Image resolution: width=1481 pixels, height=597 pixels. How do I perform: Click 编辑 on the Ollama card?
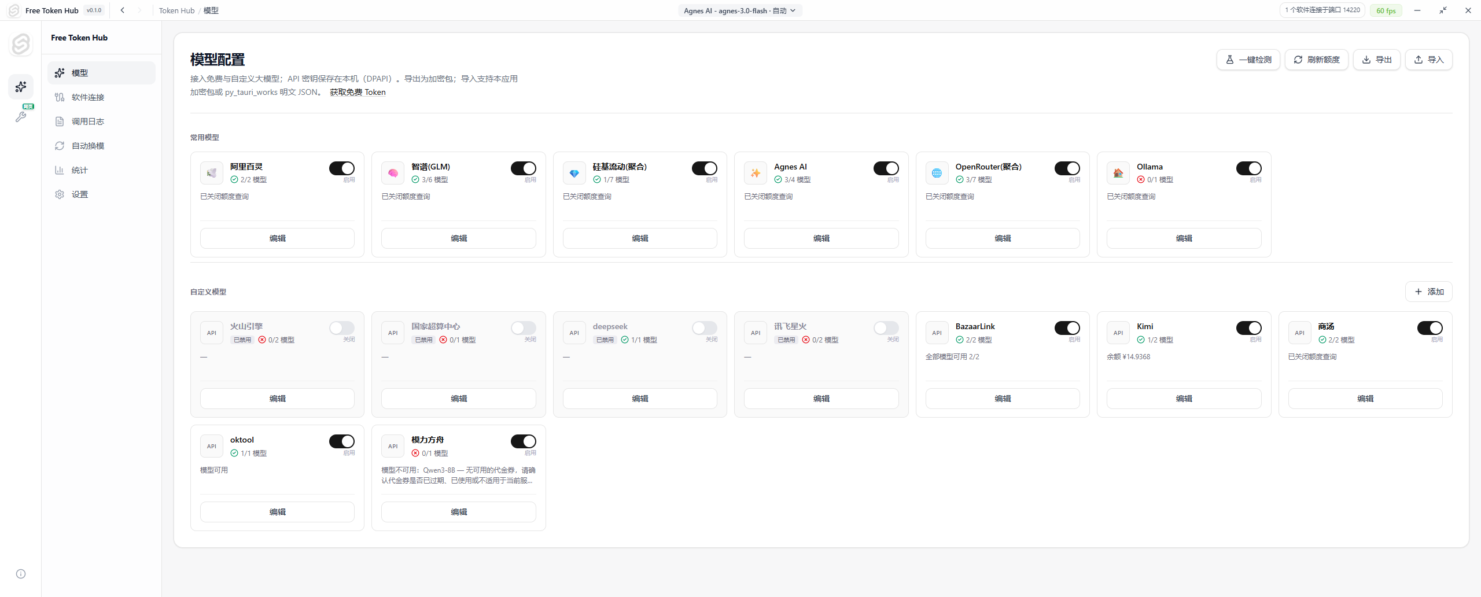click(x=1184, y=238)
